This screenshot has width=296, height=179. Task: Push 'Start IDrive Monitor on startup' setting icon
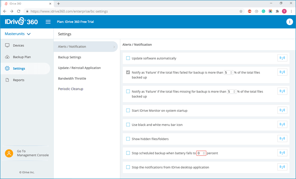[x=282, y=110]
